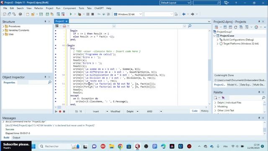Select the Properties tab in Object Inspector
The width and height of the screenshot is (268, 151).
click(9, 83)
